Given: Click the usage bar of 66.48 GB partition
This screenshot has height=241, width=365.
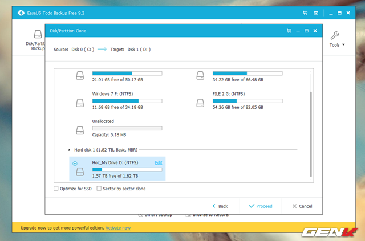Looking at the screenshot, I should click(248, 73).
